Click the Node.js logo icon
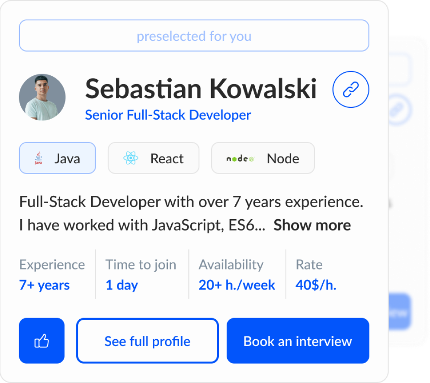 240,159
